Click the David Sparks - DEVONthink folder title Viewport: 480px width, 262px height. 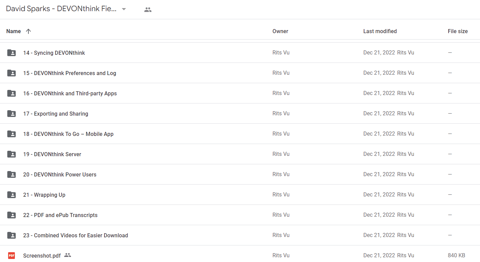tap(61, 9)
